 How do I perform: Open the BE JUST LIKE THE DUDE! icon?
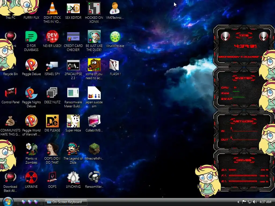[x=94, y=41]
